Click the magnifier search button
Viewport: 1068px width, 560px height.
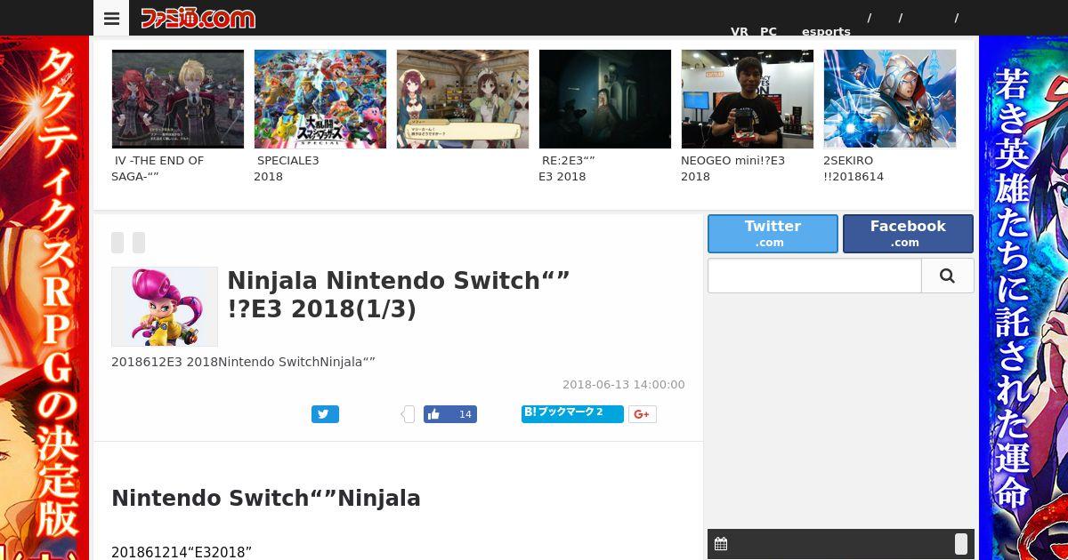947,276
